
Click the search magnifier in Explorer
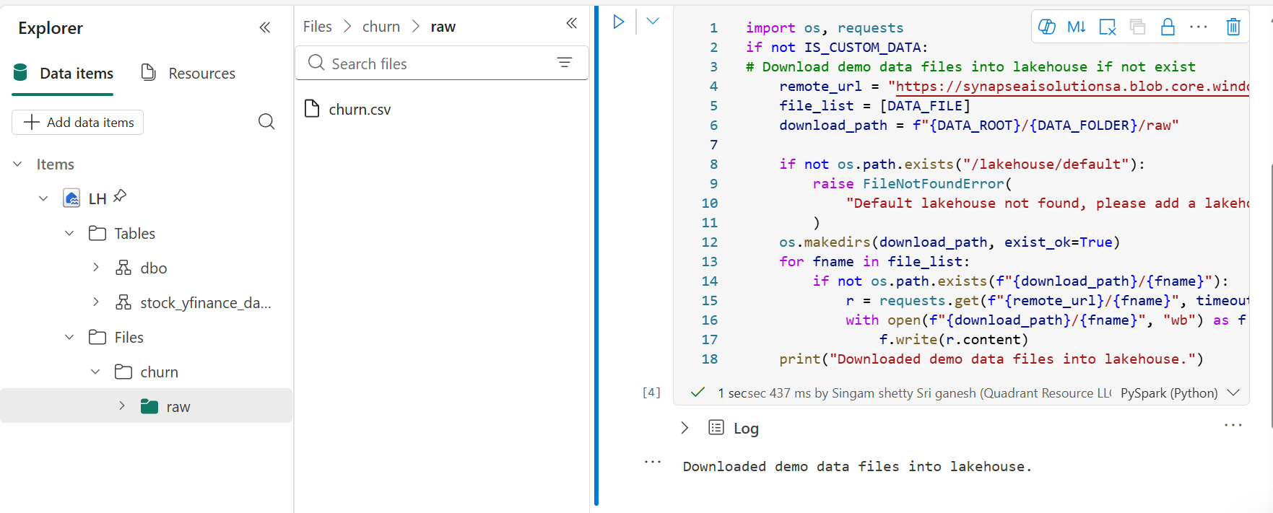click(x=266, y=122)
